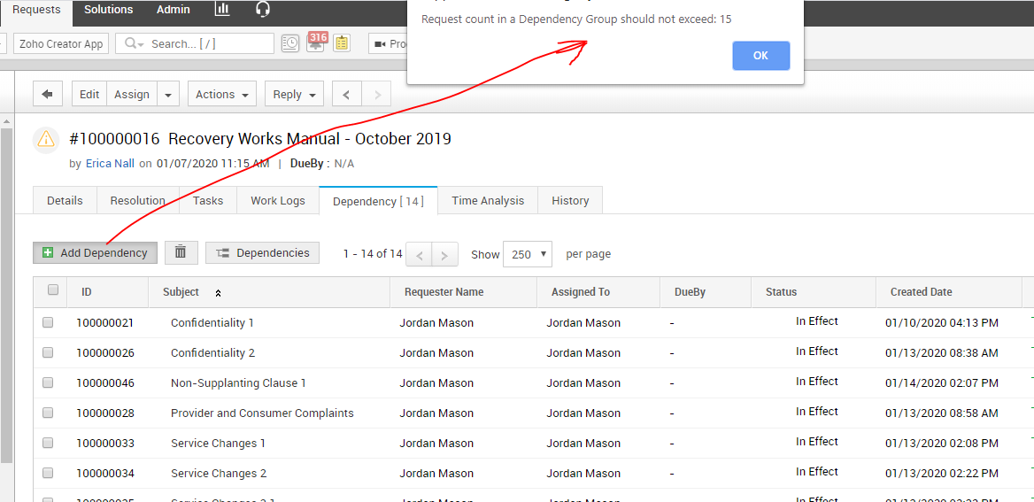Check the Service Changes 1 row checkbox
This screenshot has height=502, width=1034.
(x=48, y=444)
